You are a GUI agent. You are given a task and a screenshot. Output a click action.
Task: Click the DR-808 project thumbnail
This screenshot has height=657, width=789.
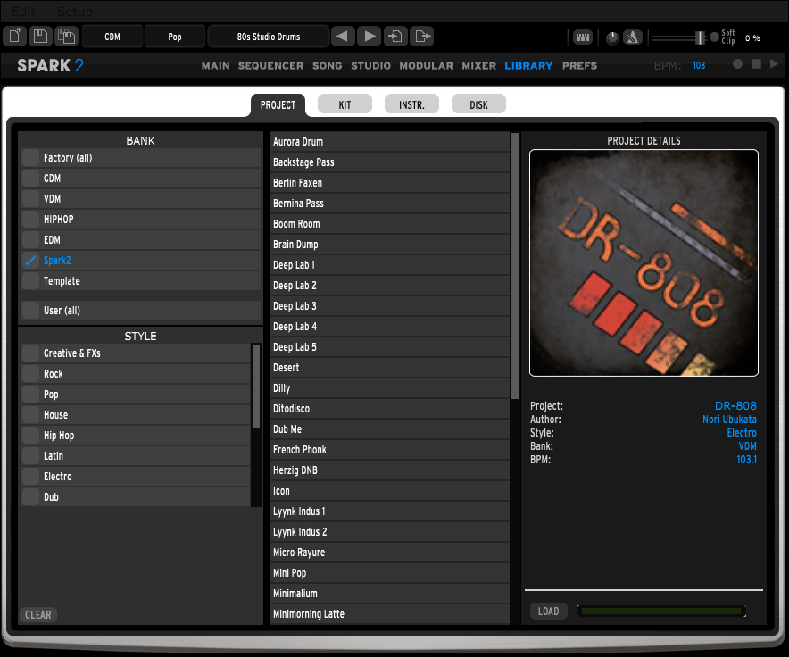644,262
